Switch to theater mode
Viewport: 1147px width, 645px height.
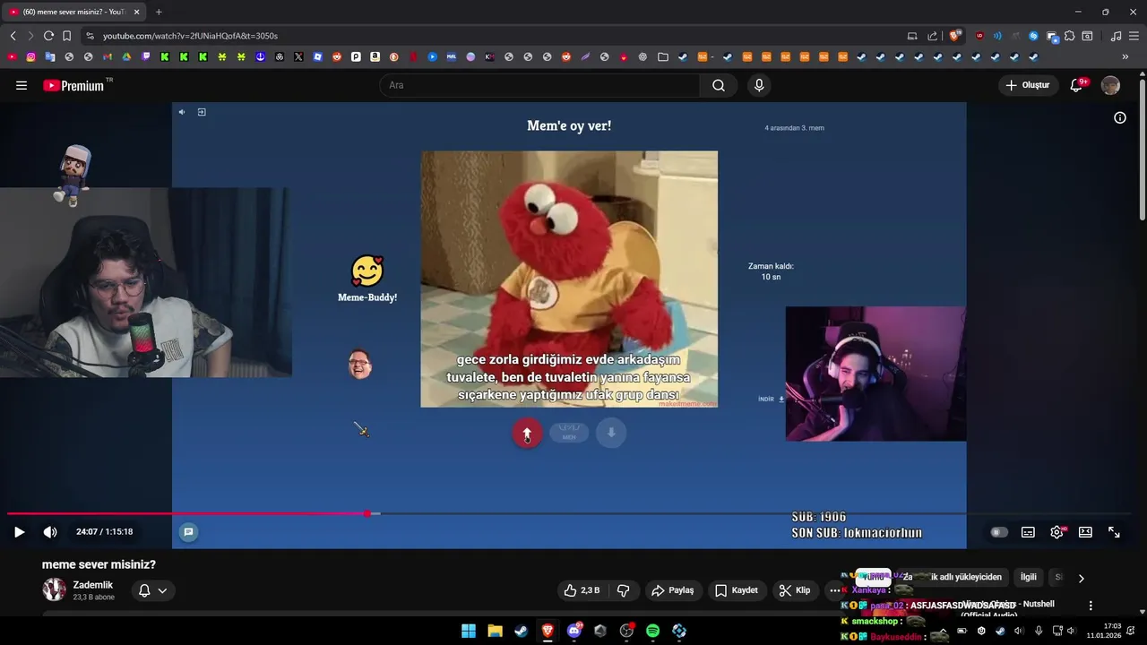[x=1085, y=532]
